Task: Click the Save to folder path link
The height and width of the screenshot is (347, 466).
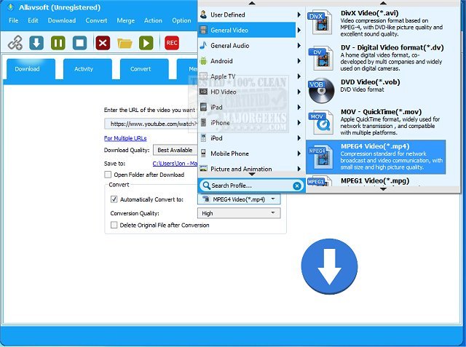Action: (175, 163)
